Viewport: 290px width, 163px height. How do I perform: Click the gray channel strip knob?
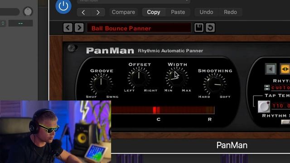(28, 11)
